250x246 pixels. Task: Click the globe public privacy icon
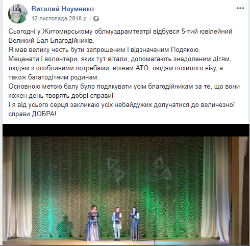click(x=96, y=18)
